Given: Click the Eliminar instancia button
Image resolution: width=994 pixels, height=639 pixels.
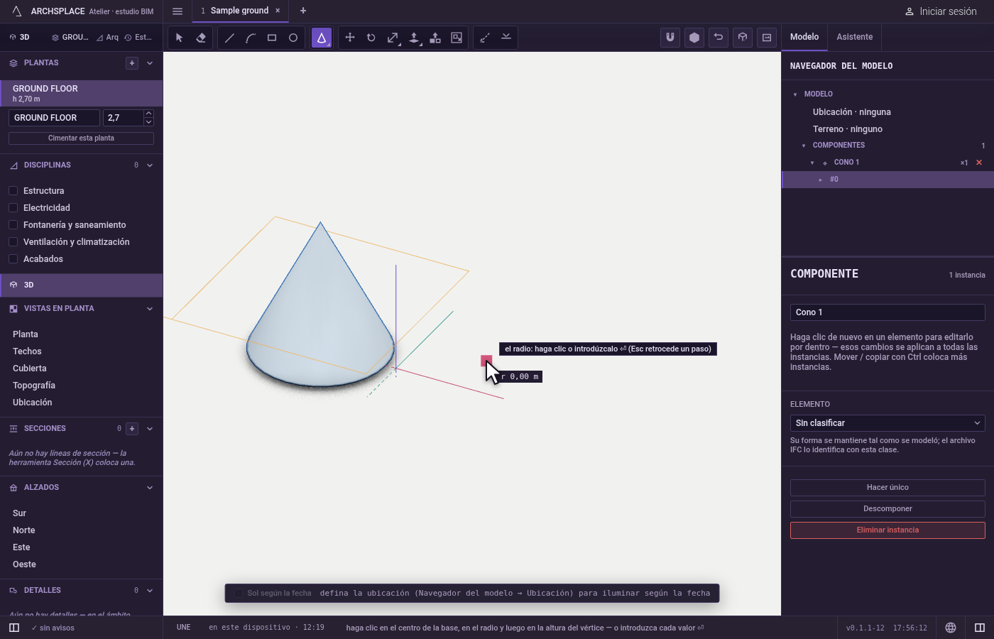Looking at the screenshot, I should 887,530.
